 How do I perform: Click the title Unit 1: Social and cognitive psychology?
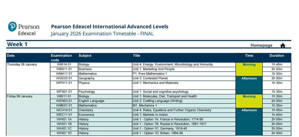[161, 92]
